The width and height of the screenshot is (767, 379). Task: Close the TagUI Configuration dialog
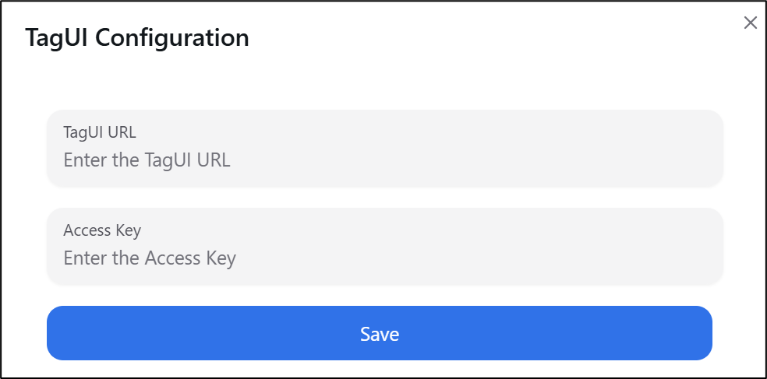[750, 23]
